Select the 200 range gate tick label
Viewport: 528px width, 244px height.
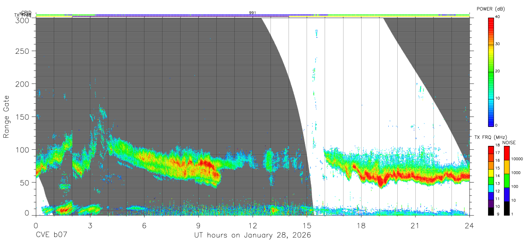coord(22,84)
